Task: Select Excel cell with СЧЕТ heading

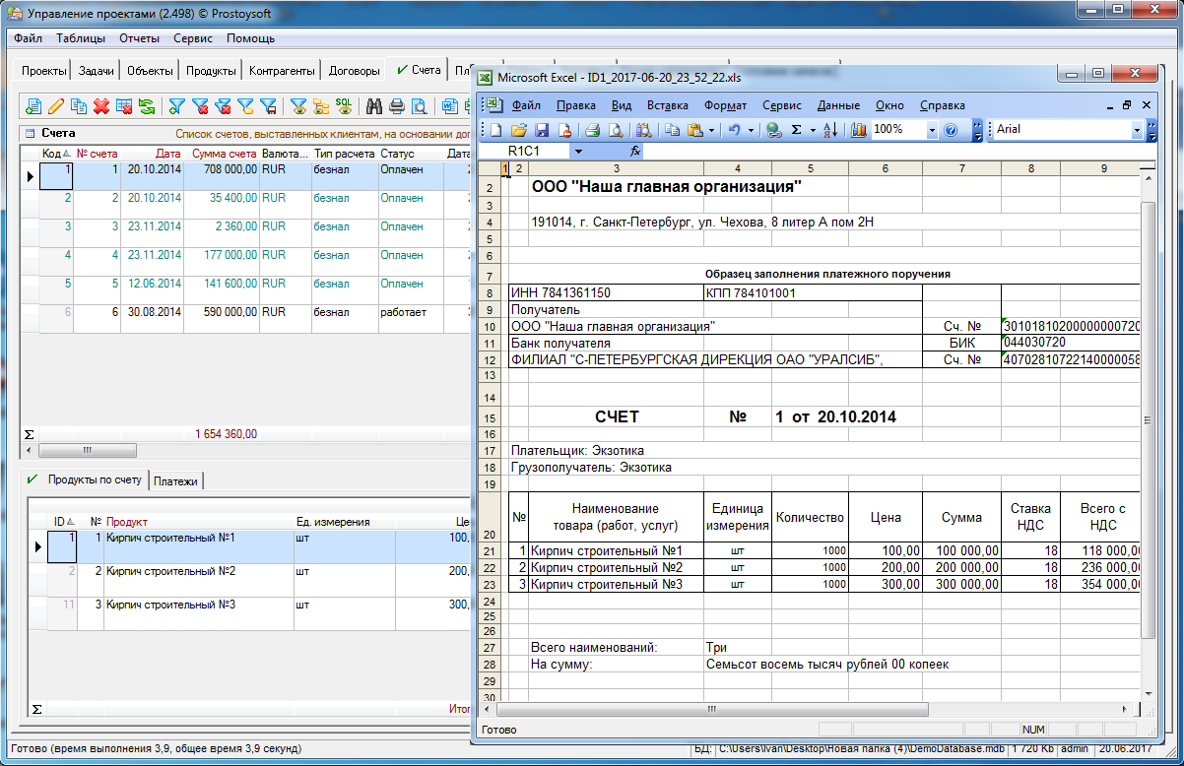Action: (x=616, y=417)
